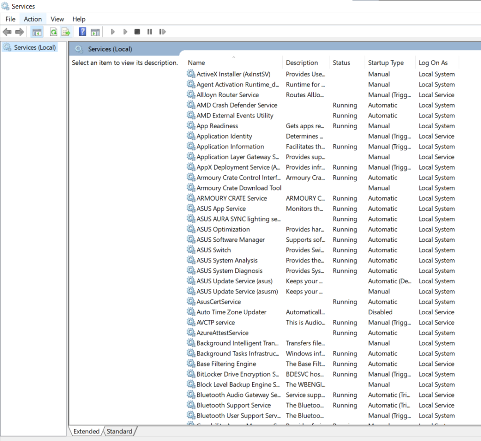The width and height of the screenshot is (481, 441).
Task: Select Bluetooth Audio Gateway Service row
Action: coord(321,395)
